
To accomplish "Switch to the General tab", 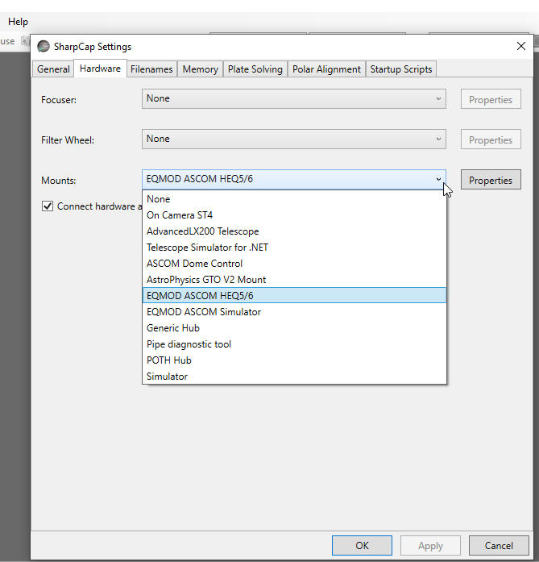I will (53, 69).
